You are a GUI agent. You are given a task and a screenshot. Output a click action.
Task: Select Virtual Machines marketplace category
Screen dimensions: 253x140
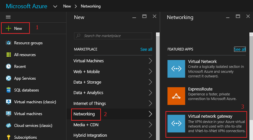click(88, 61)
